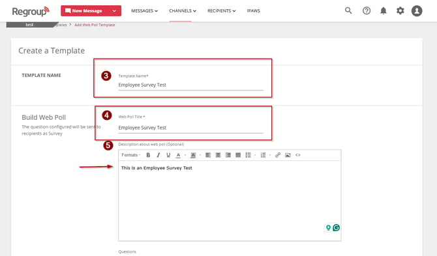Click the test breadcrumb tab
The height and width of the screenshot is (256, 437).
(29, 25)
